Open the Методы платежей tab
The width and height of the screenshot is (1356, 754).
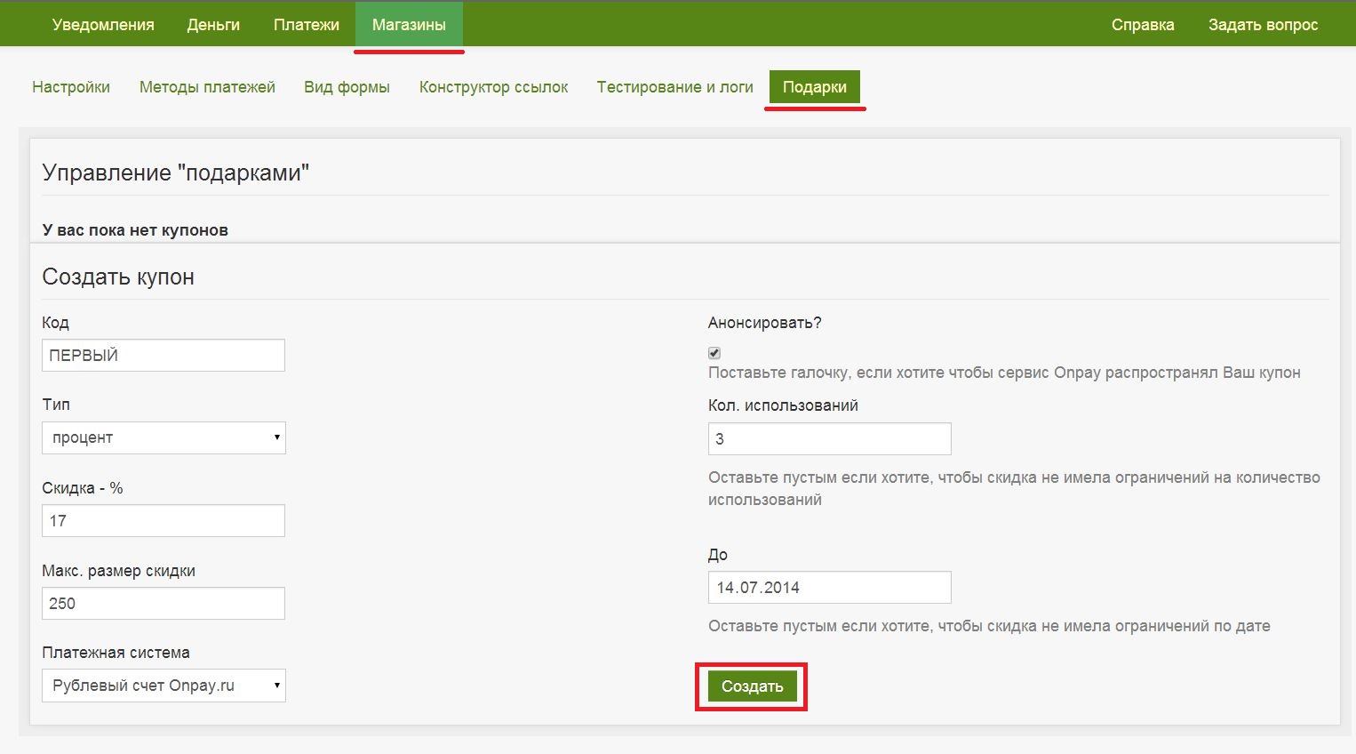click(207, 87)
